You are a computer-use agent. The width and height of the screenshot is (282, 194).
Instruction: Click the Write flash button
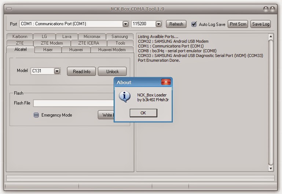pyautogui.click(x=106, y=115)
